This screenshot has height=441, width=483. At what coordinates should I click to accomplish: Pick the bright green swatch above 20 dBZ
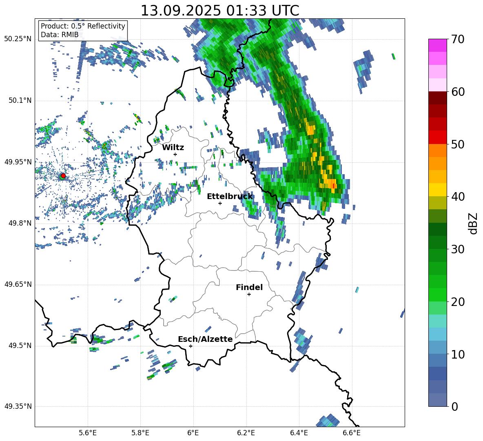(437, 295)
